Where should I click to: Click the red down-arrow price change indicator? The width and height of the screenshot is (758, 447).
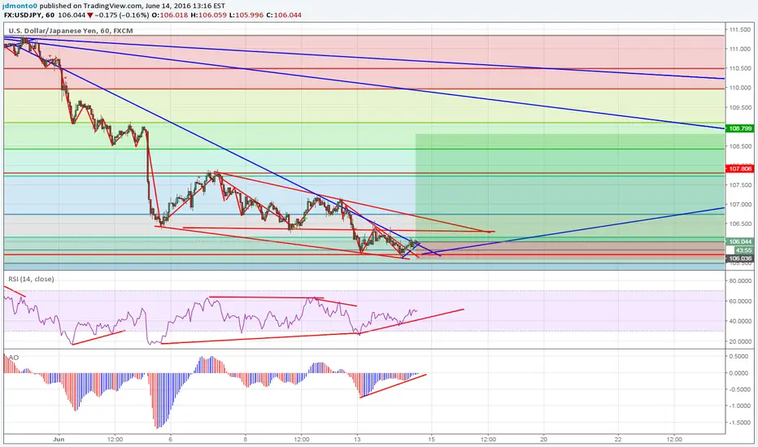point(89,15)
